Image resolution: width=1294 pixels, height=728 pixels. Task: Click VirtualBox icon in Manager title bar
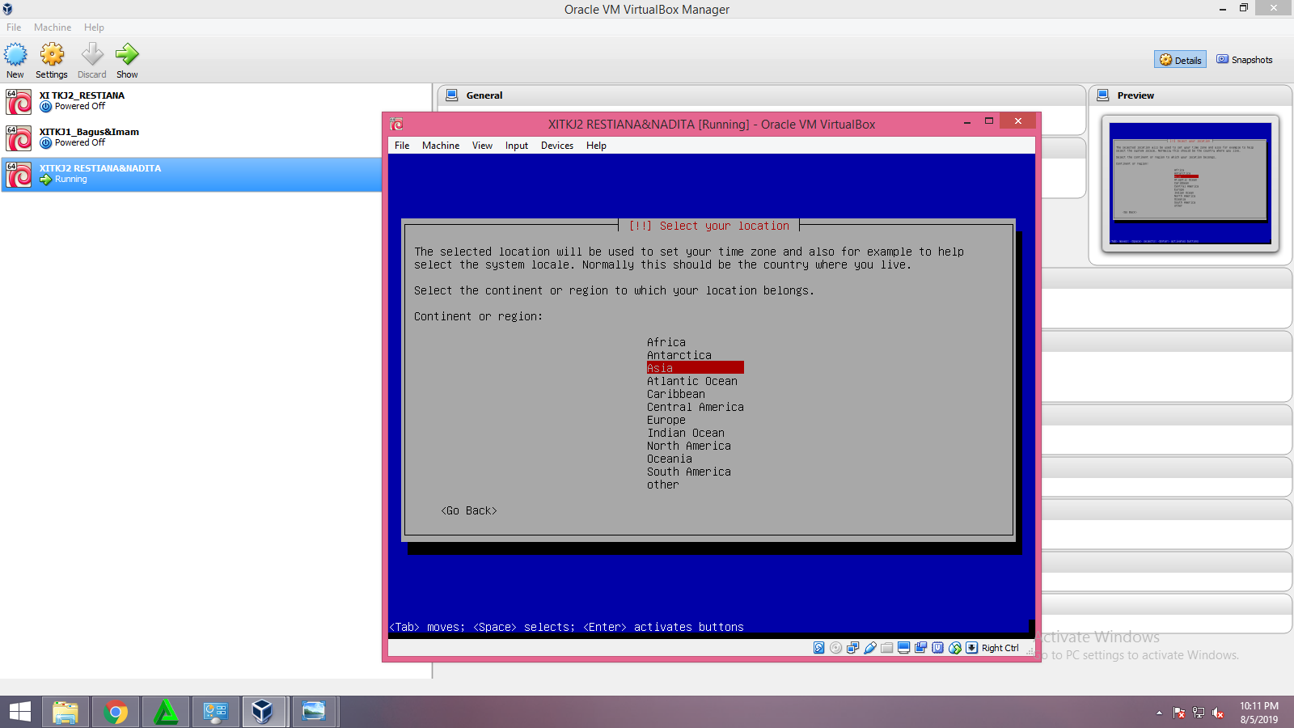[7, 9]
